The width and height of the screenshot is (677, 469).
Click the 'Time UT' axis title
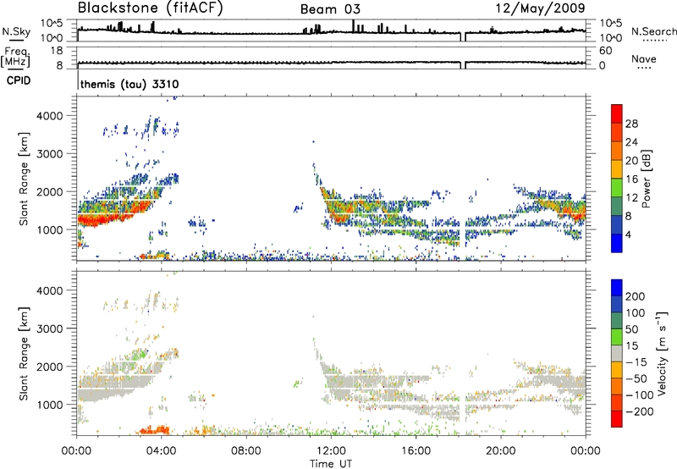pos(331,464)
